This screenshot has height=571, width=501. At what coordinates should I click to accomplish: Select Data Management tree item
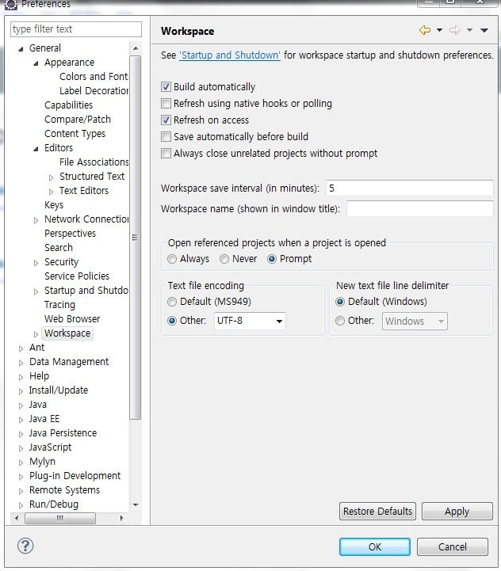pyautogui.click(x=69, y=362)
